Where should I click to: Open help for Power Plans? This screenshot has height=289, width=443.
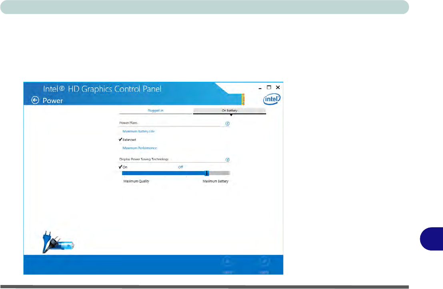click(x=227, y=123)
